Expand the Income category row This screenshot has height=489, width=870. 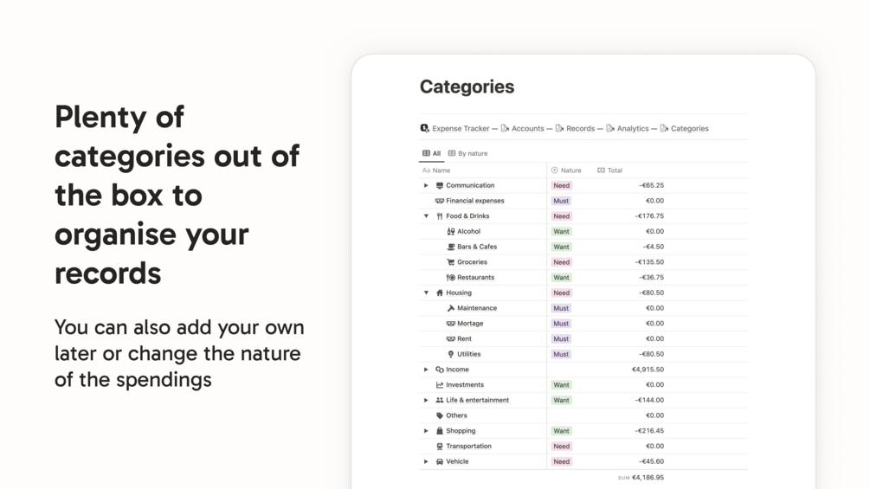426,370
